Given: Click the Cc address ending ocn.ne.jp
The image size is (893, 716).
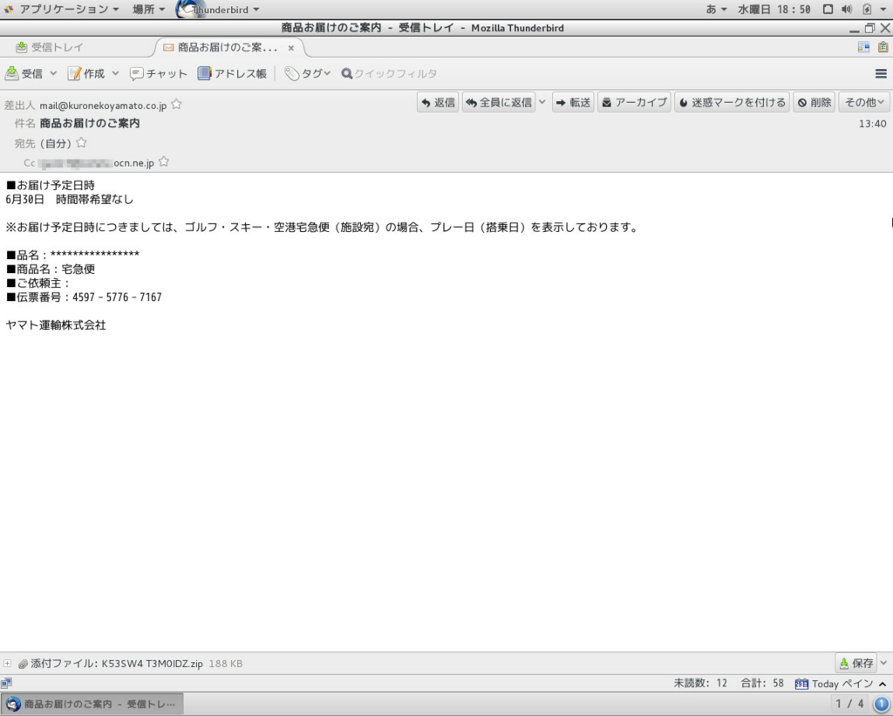Looking at the screenshot, I should pyautogui.click(x=96, y=163).
